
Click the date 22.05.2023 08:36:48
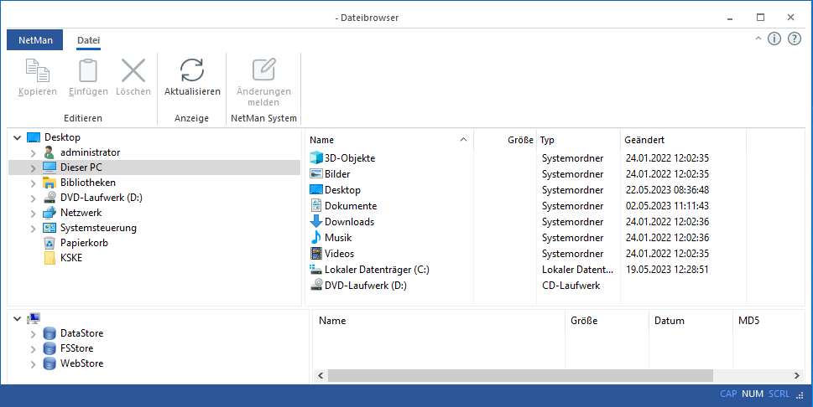pyautogui.click(x=667, y=190)
